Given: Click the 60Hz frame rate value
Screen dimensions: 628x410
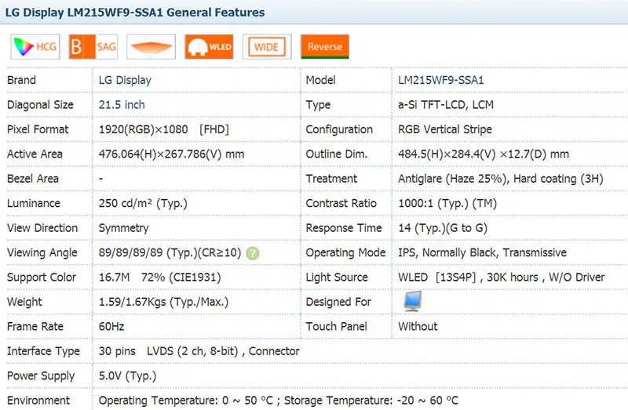Looking at the screenshot, I should (x=111, y=327).
